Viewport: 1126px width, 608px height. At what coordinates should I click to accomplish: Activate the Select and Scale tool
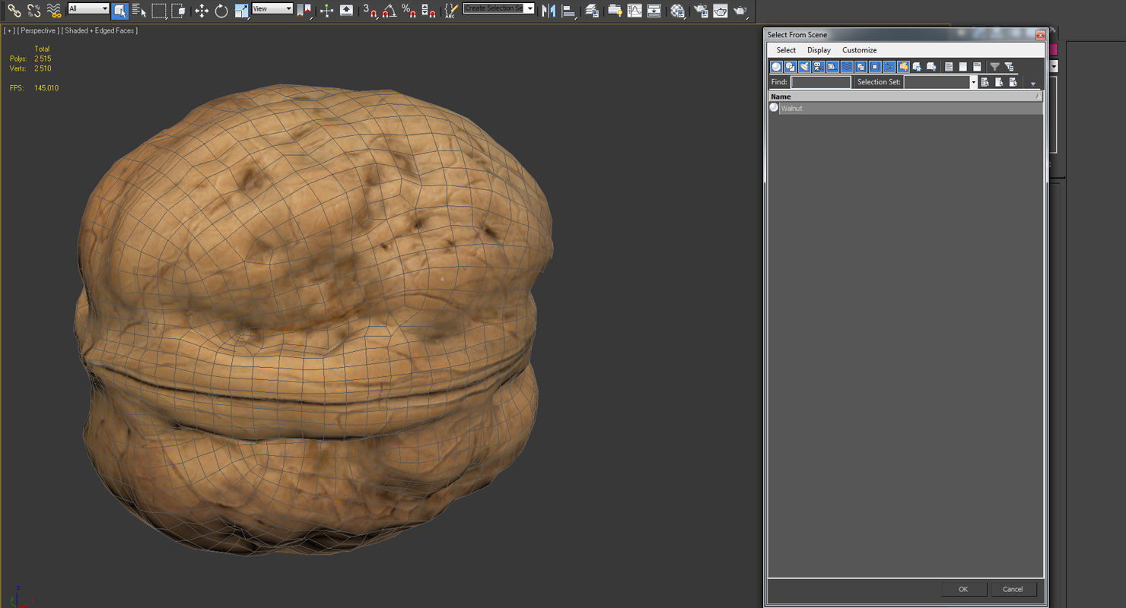241,11
